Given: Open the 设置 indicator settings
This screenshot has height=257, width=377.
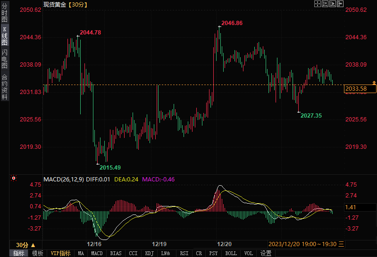Looking at the screenshot, I should point(266,253).
